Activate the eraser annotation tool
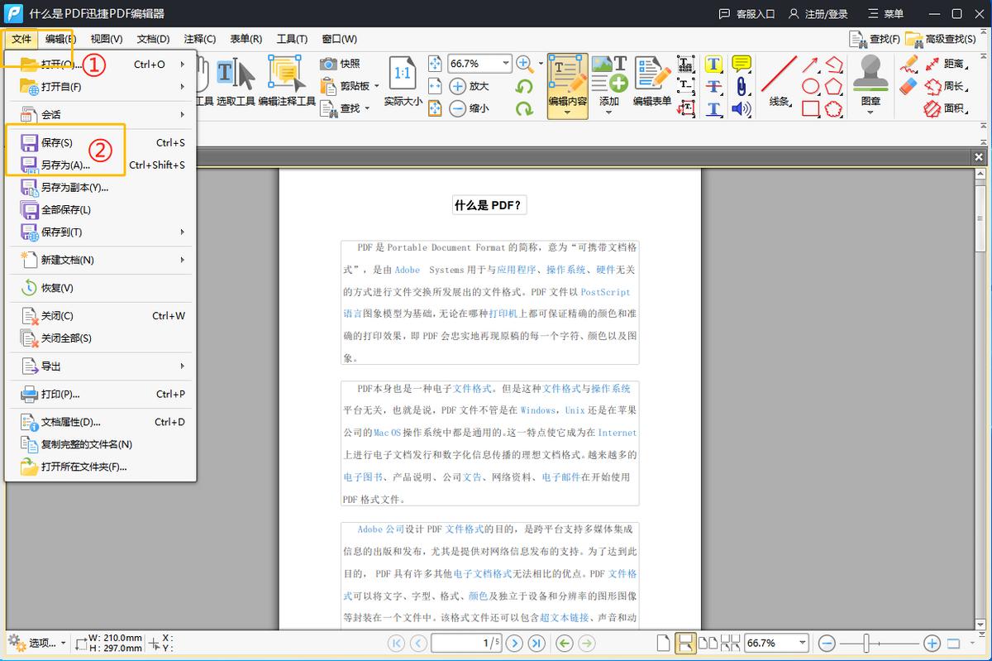Viewport: 992px width, 661px height. tap(907, 84)
